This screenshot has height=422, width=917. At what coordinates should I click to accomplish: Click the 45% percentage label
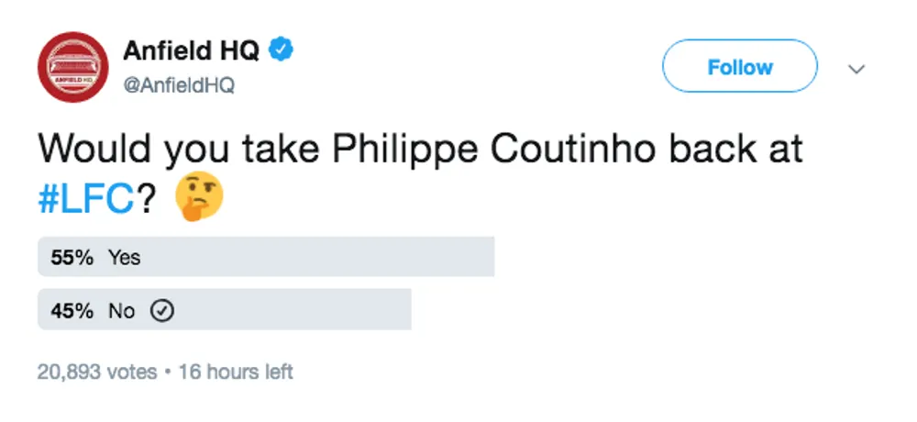(72, 311)
